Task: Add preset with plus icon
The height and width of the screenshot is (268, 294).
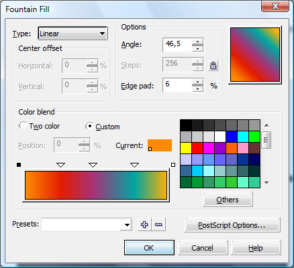Action: point(144,224)
